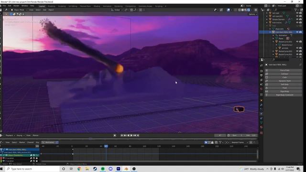Open the viewport editor type selector

pos(6,10)
